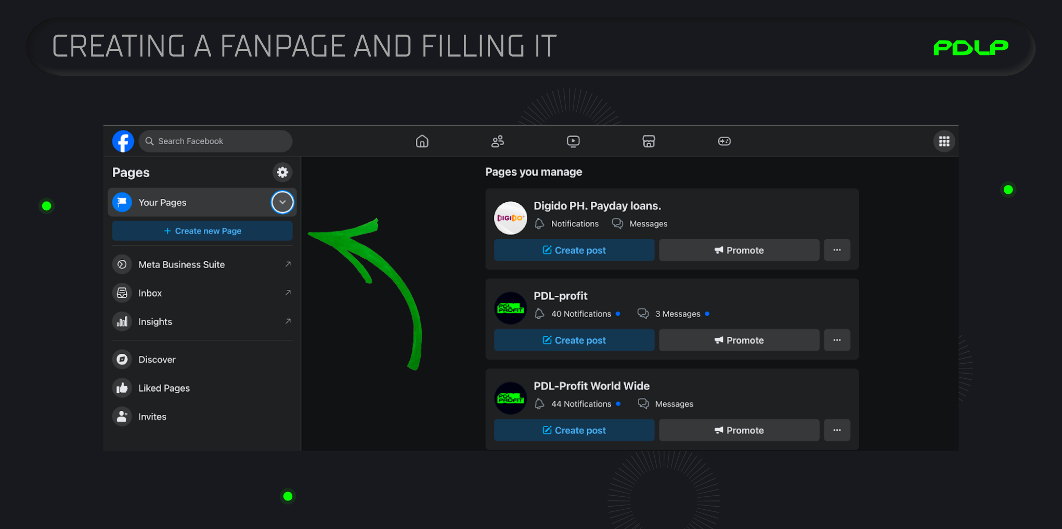This screenshot has height=529, width=1062.
Task: Click the PDL-profit page avatar
Action: pos(510,308)
